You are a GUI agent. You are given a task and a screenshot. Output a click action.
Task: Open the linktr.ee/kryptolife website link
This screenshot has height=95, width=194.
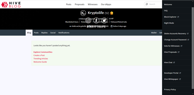[x=79, y=26]
